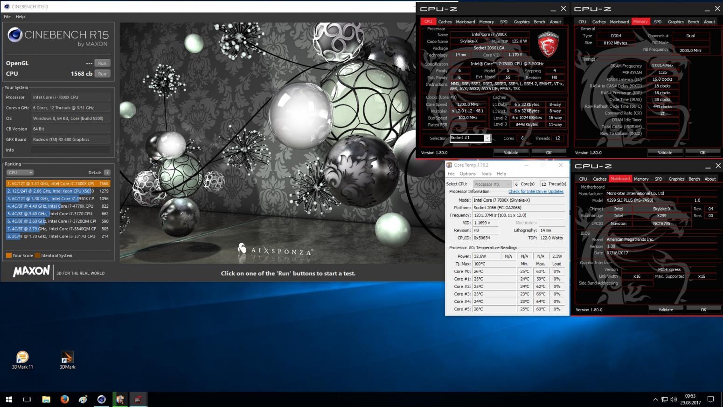Click the Cinebench side panel splitter handle

117,150
